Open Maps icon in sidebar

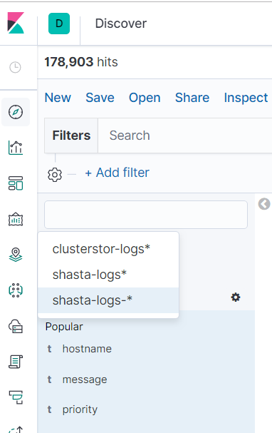(16, 255)
